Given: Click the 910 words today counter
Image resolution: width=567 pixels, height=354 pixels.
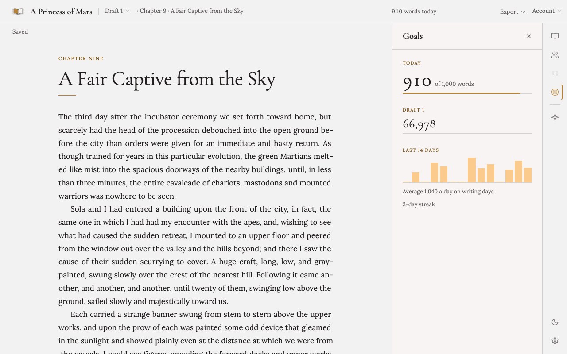Looking at the screenshot, I should pyautogui.click(x=414, y=12).
